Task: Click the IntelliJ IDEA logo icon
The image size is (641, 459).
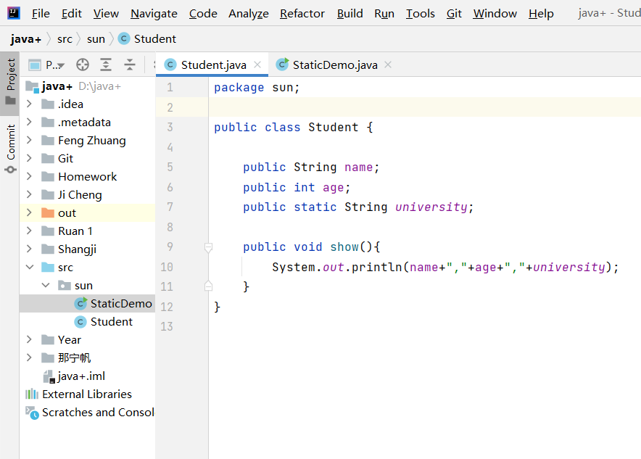Action: coord(14,13)
